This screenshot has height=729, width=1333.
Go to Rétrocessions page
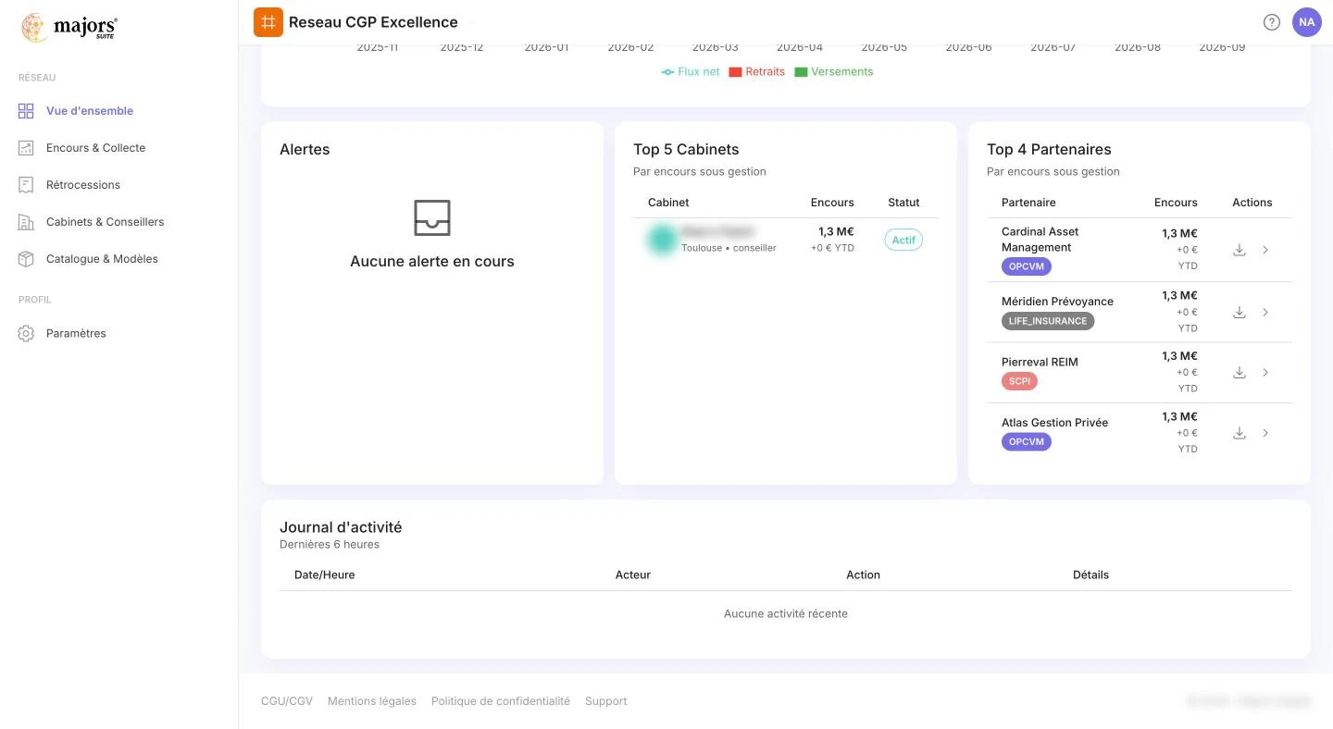coord(83,185)
